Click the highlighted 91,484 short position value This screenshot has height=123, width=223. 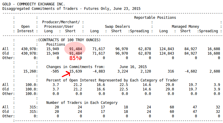coord(75,49)
